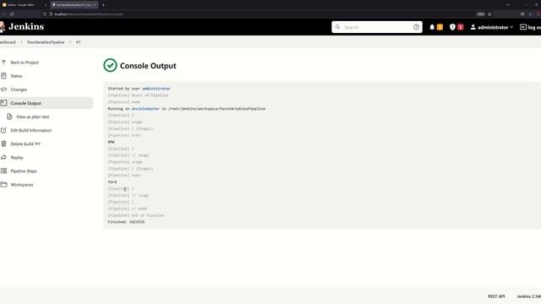Focus the Jenkins search field
The width and height of the screenshot is (541, 304).
point(377,27)
